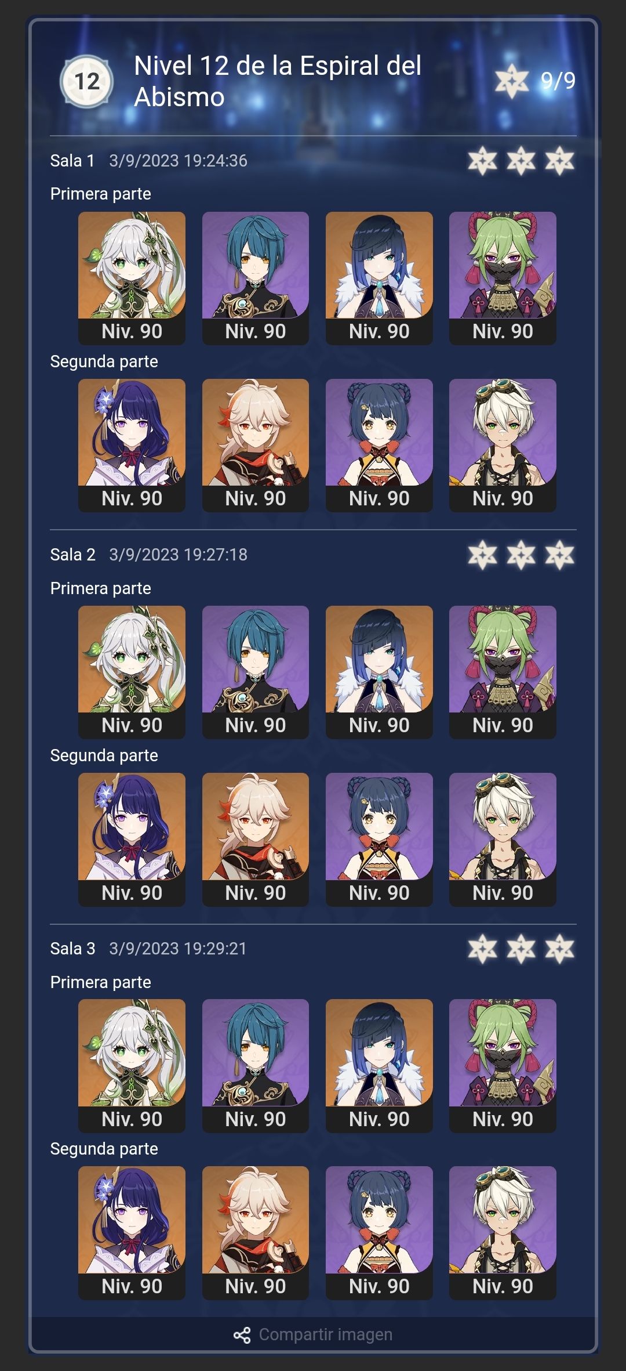The height and width of the screenshot is (1371, 626).
Task: Open Bennett portrait in Sala 3 Segunda parte
Action: pos(503,1233)
